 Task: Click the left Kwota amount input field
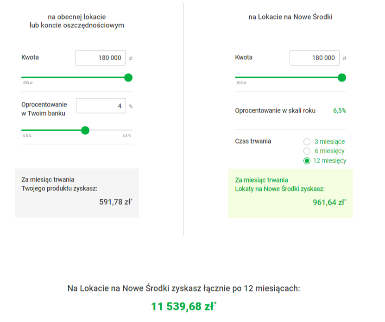[x=101, y=58]
